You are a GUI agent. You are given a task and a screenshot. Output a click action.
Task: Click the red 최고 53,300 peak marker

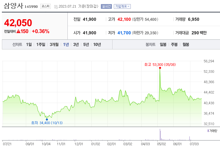point(160,68)
